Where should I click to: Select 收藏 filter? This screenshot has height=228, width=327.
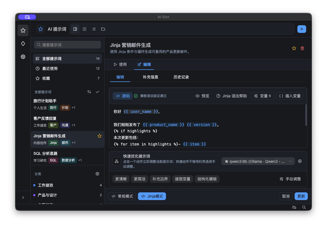coord(67,78)
